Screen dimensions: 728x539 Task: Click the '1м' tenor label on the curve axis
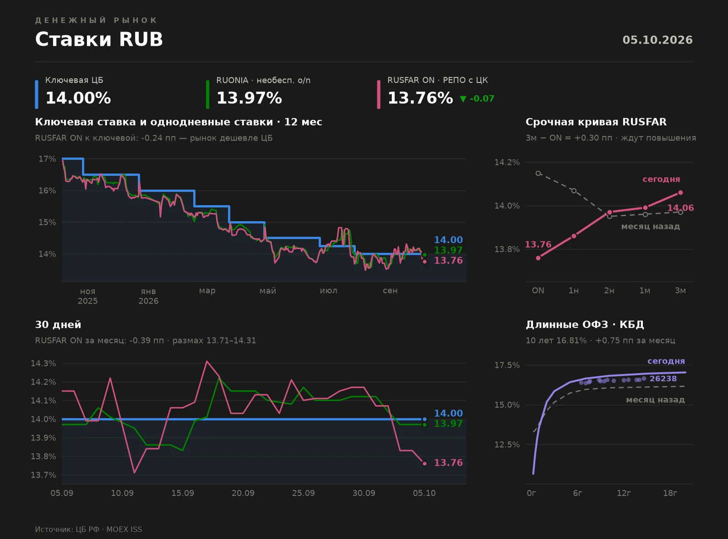pos(645,290)
